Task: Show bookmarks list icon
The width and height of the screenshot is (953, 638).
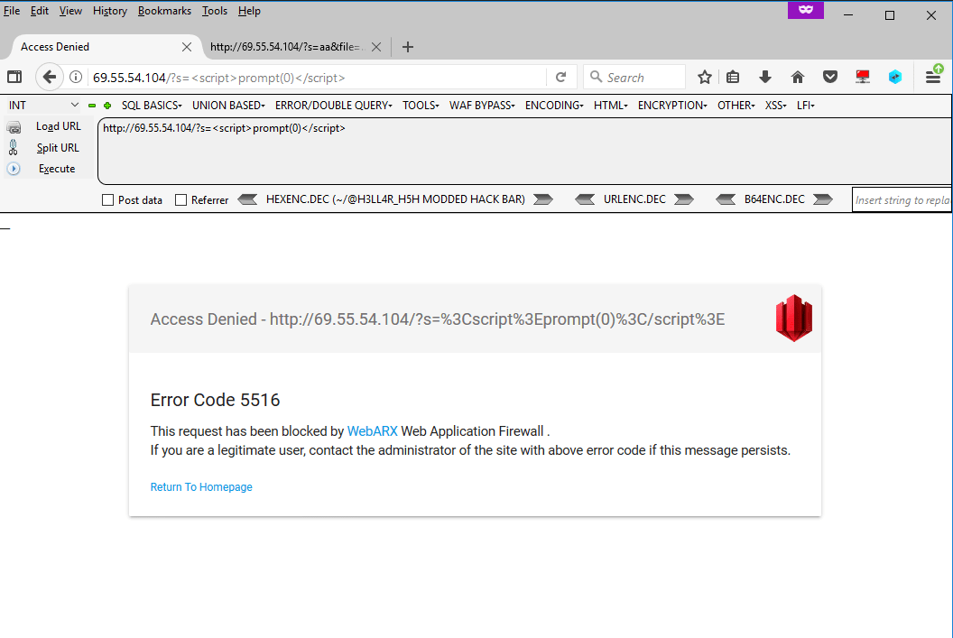Action: 733,78
